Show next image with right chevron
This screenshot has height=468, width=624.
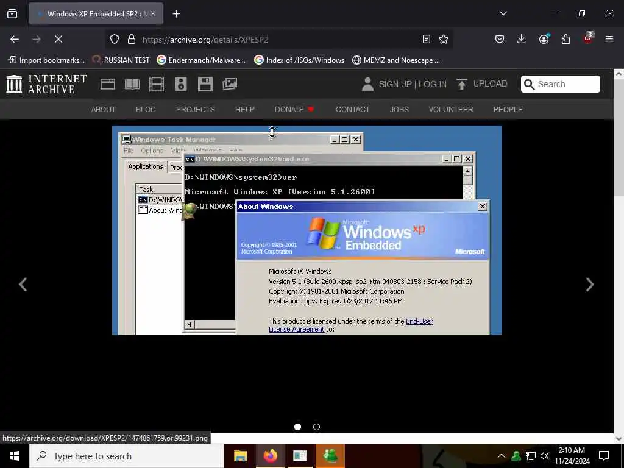click(590, 284)
